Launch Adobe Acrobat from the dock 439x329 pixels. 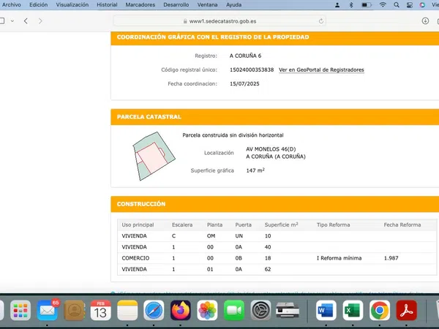(x=406, y=311)
